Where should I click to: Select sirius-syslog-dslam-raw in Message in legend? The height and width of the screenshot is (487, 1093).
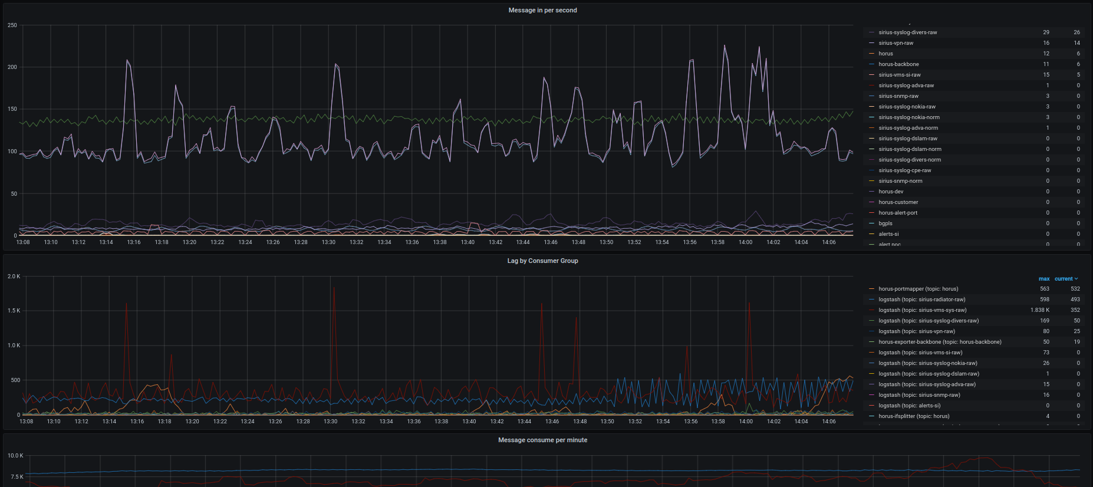click(x=908, y=139)
